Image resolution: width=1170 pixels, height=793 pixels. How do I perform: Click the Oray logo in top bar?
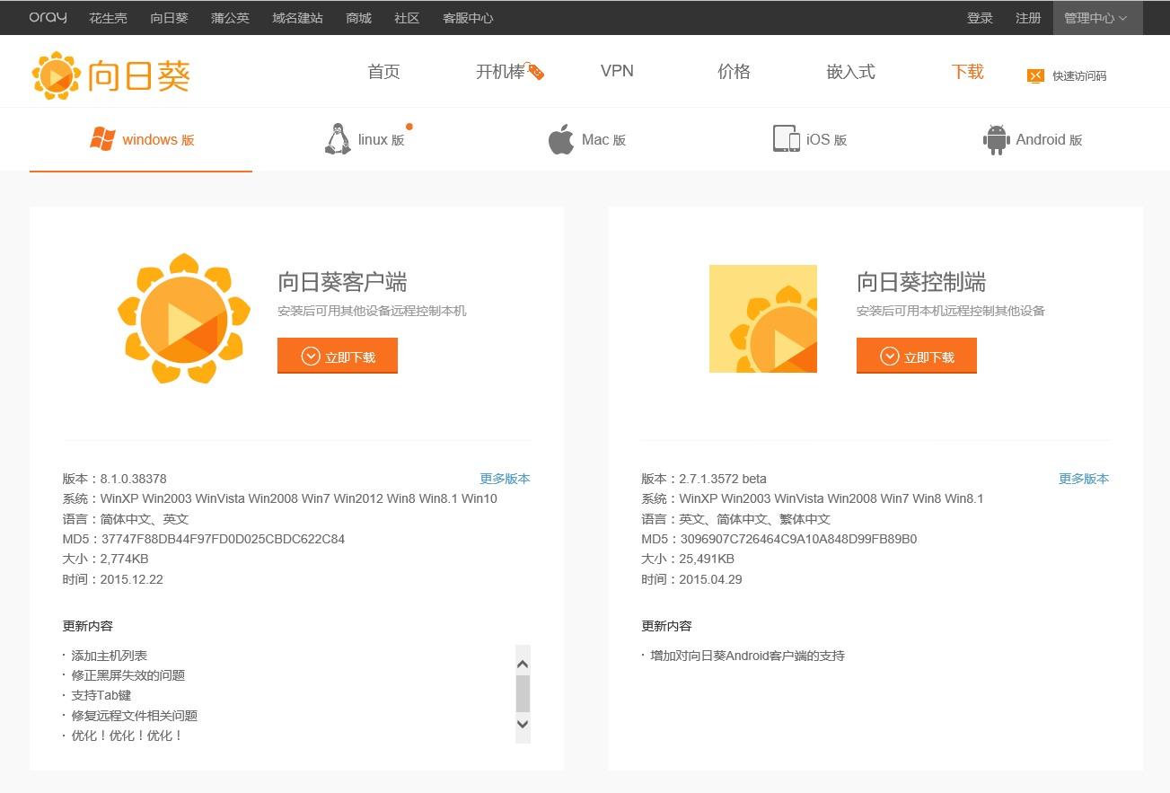[48, 17]
